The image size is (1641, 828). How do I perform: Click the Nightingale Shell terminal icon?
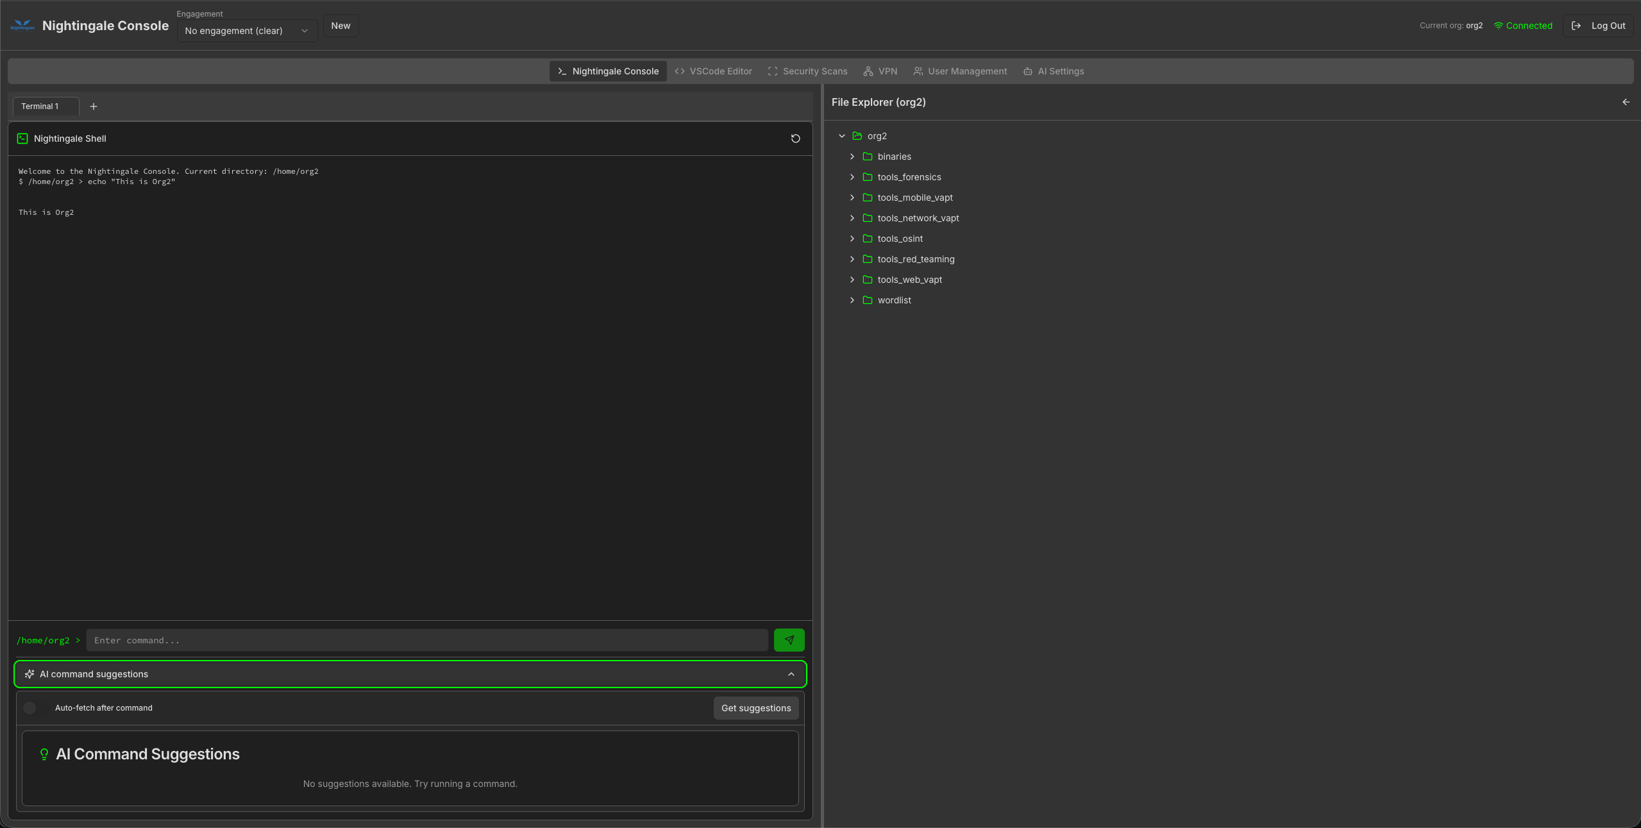click(x=22, y=139)
